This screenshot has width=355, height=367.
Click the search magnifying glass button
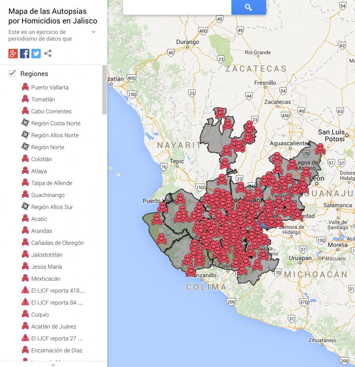point(248,7)
